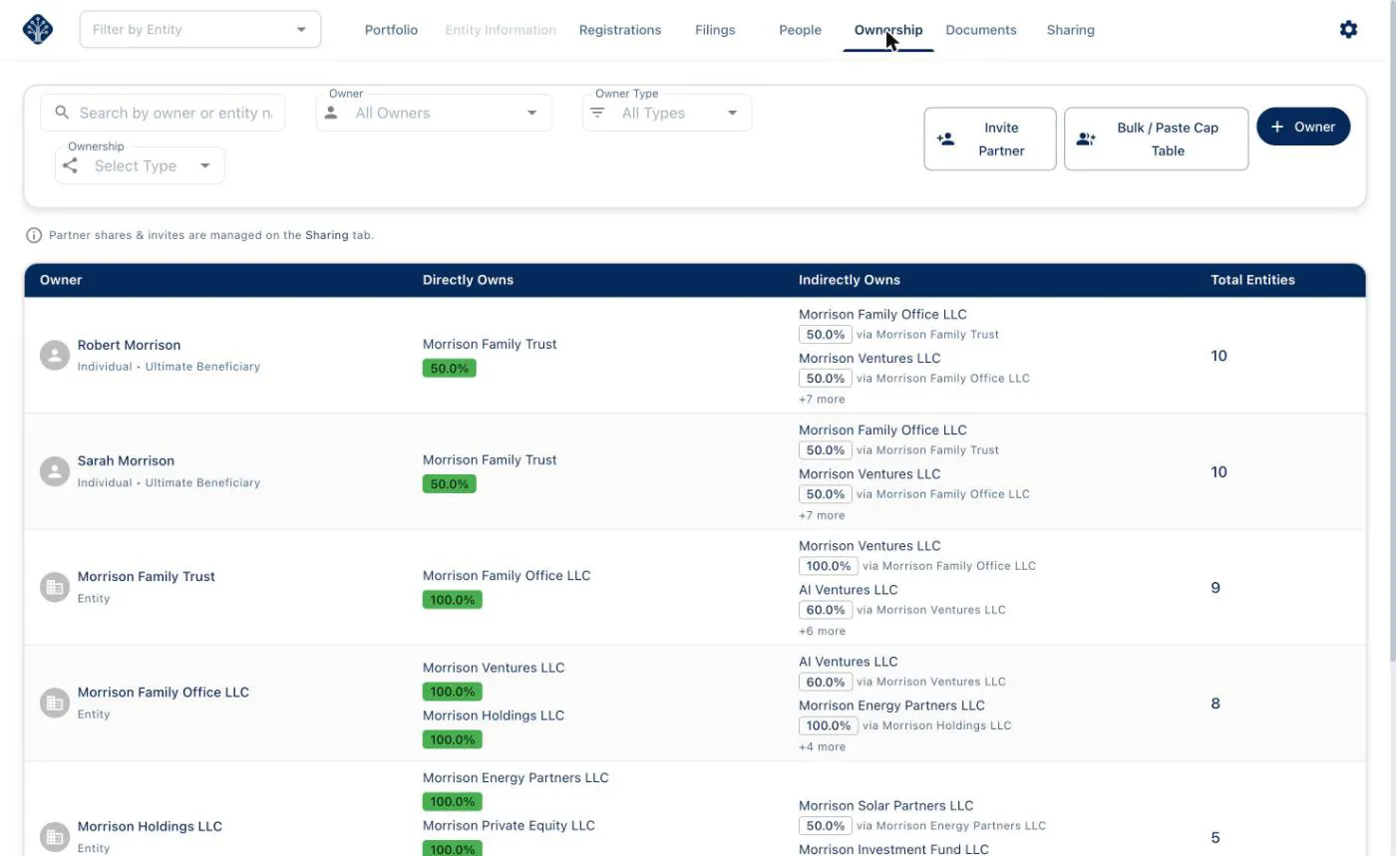Image resolution: width=1396 pixels, height=856 pixels.
Task: Open the settings gear icon
Action: pyautogui.click(x=1348, y=30)
